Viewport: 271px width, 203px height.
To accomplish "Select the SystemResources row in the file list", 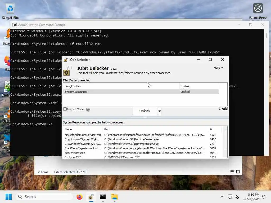I will (x=141, y=92).
